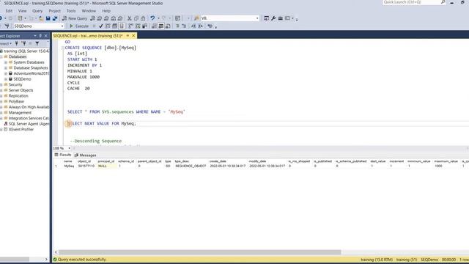Collapse the CREATE SEQUENCE code block
The image size is (469, 264).
(x=63, y=48)
